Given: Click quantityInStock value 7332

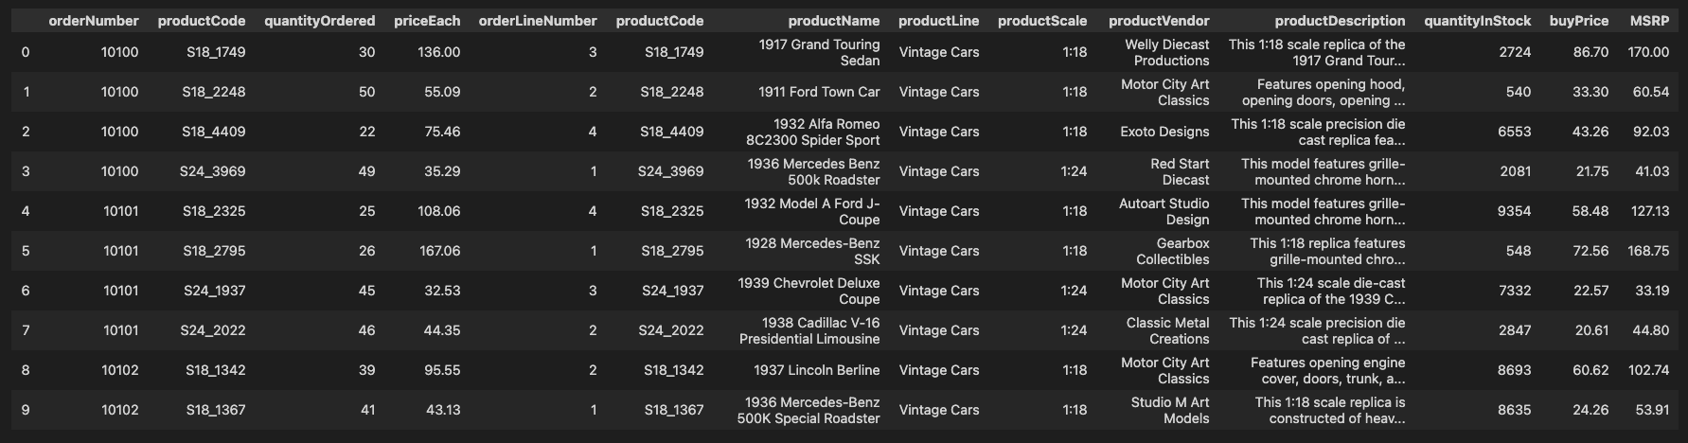Looking at the screenshot, I should pos(1515,291).
